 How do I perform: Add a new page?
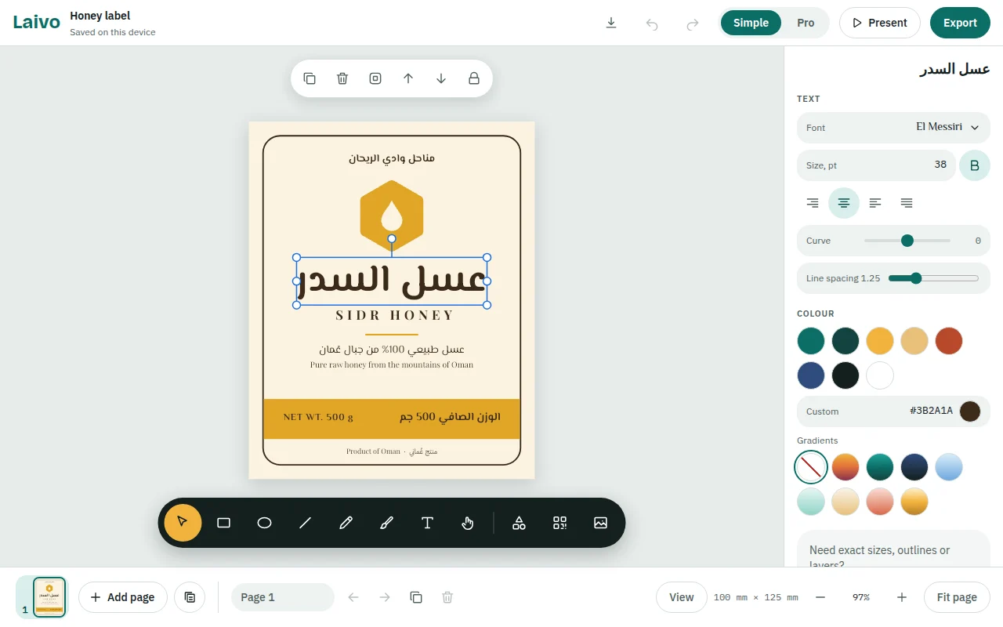(x=123, y=597)
